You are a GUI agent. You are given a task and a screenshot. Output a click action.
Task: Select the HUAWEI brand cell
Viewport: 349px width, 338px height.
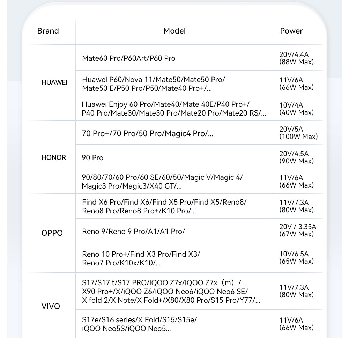(54, 83)
